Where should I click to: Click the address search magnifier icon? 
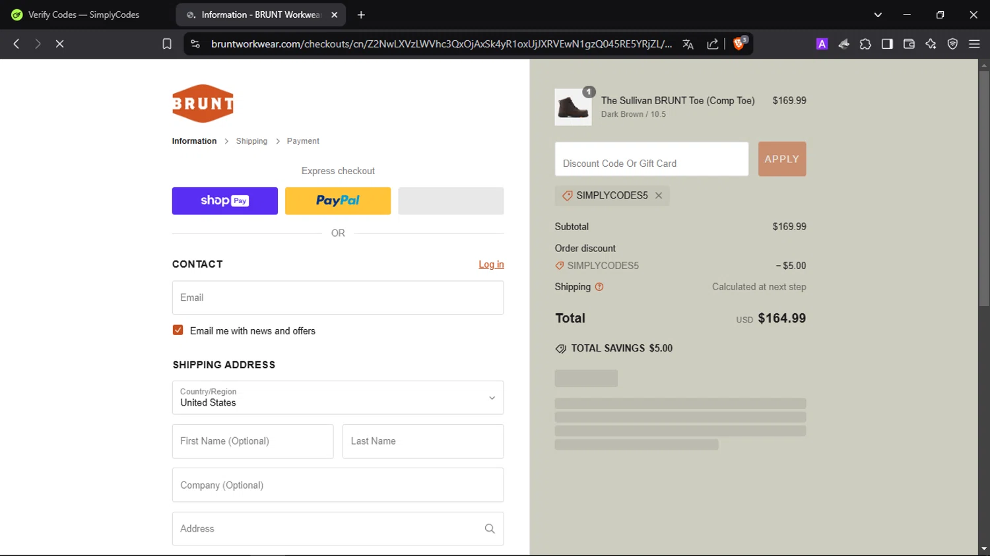490,529
